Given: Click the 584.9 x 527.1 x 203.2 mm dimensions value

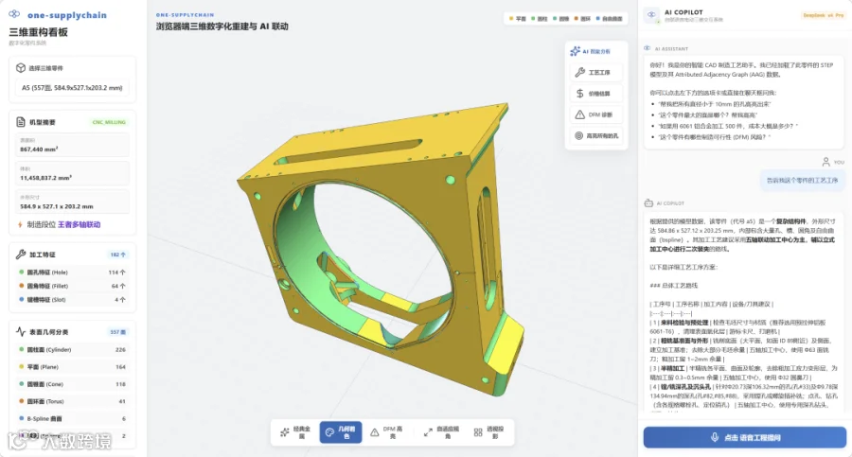Looking at the screenshot, I should pyautogui.click(x=57, y=206).
